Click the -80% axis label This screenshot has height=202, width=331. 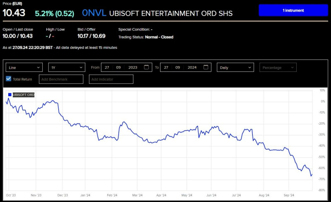tap(322, 190)
